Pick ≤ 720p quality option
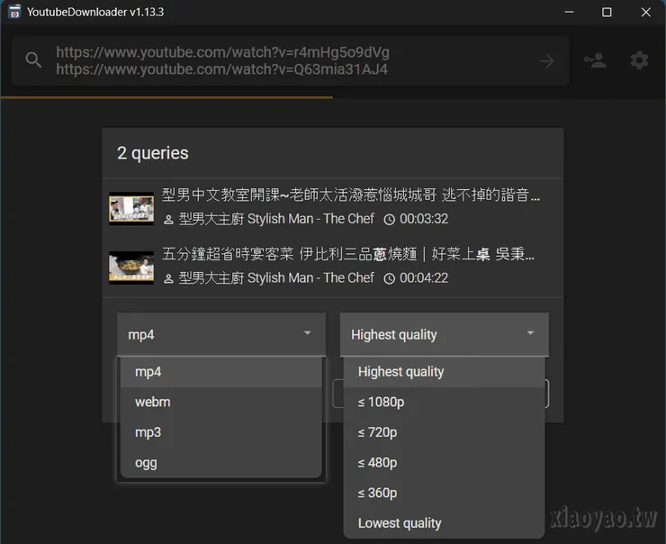 click(444, 432)
